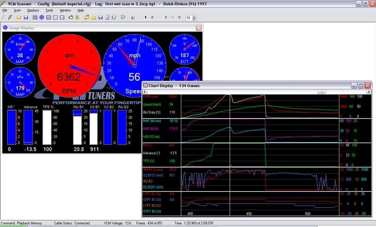The width and height of the screenshot is (376, 227).
Task: Maximize the Chart Display window
Action: [x=361, y=85]
